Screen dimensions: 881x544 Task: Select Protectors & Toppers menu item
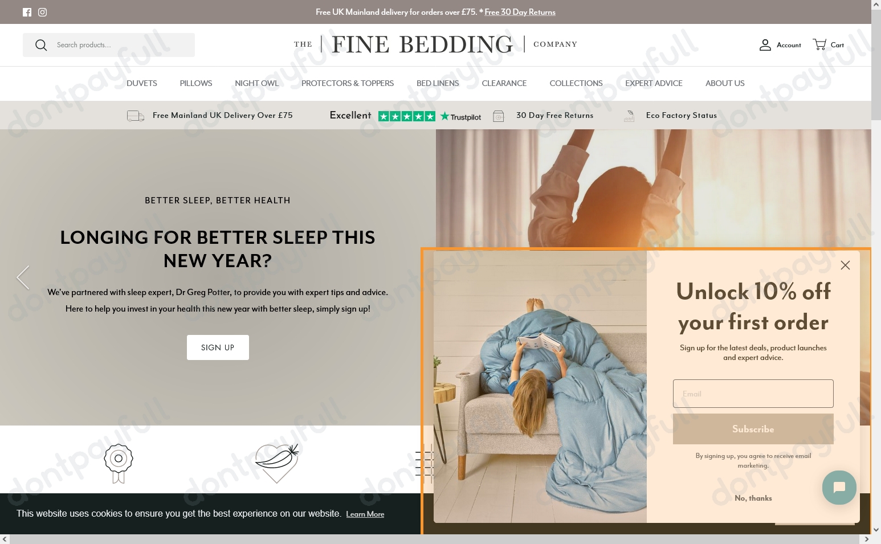click(x=348, y=83)
